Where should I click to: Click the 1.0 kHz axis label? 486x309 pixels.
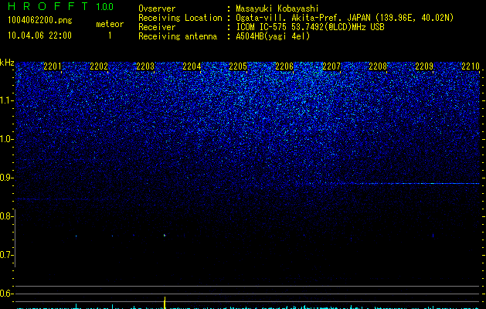point(6,139)
